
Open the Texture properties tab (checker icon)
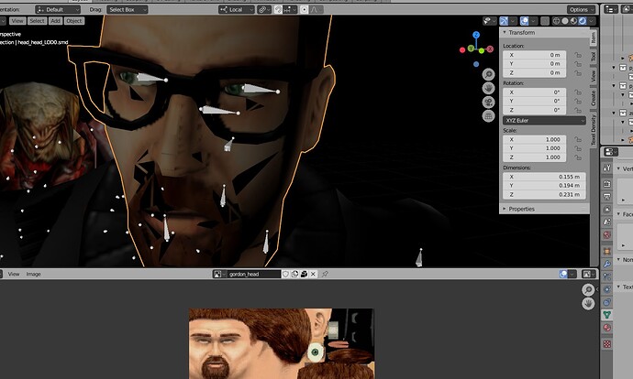606,344
